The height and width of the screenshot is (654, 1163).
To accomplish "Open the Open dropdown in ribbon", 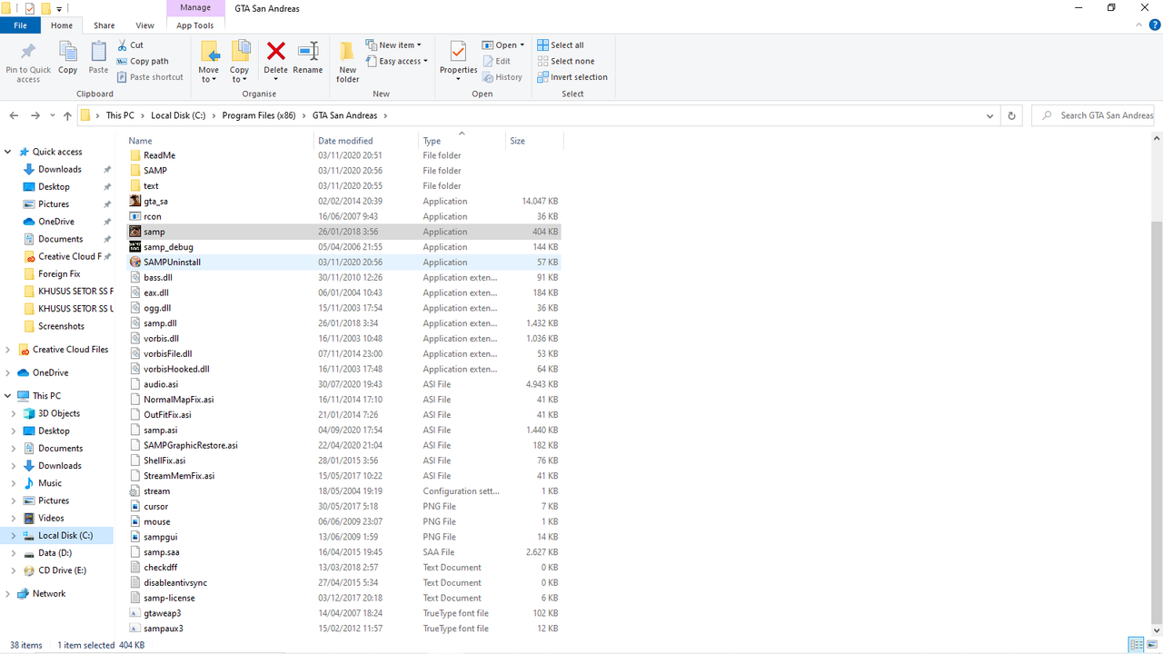I will (502, 45).
